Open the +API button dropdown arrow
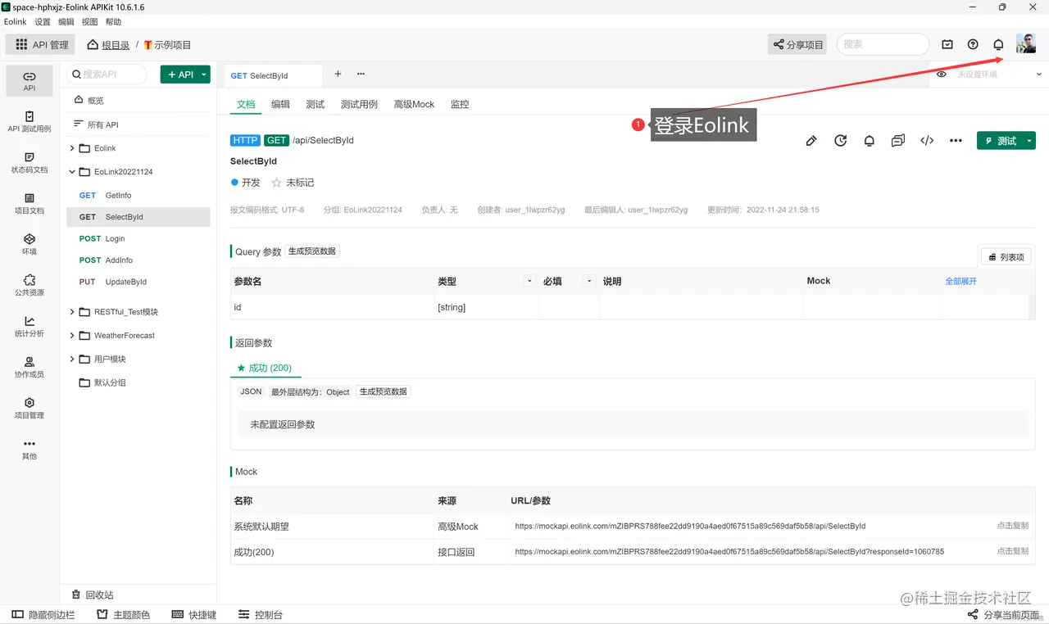Screen dimensions: 1049x624 click(204, 75)
